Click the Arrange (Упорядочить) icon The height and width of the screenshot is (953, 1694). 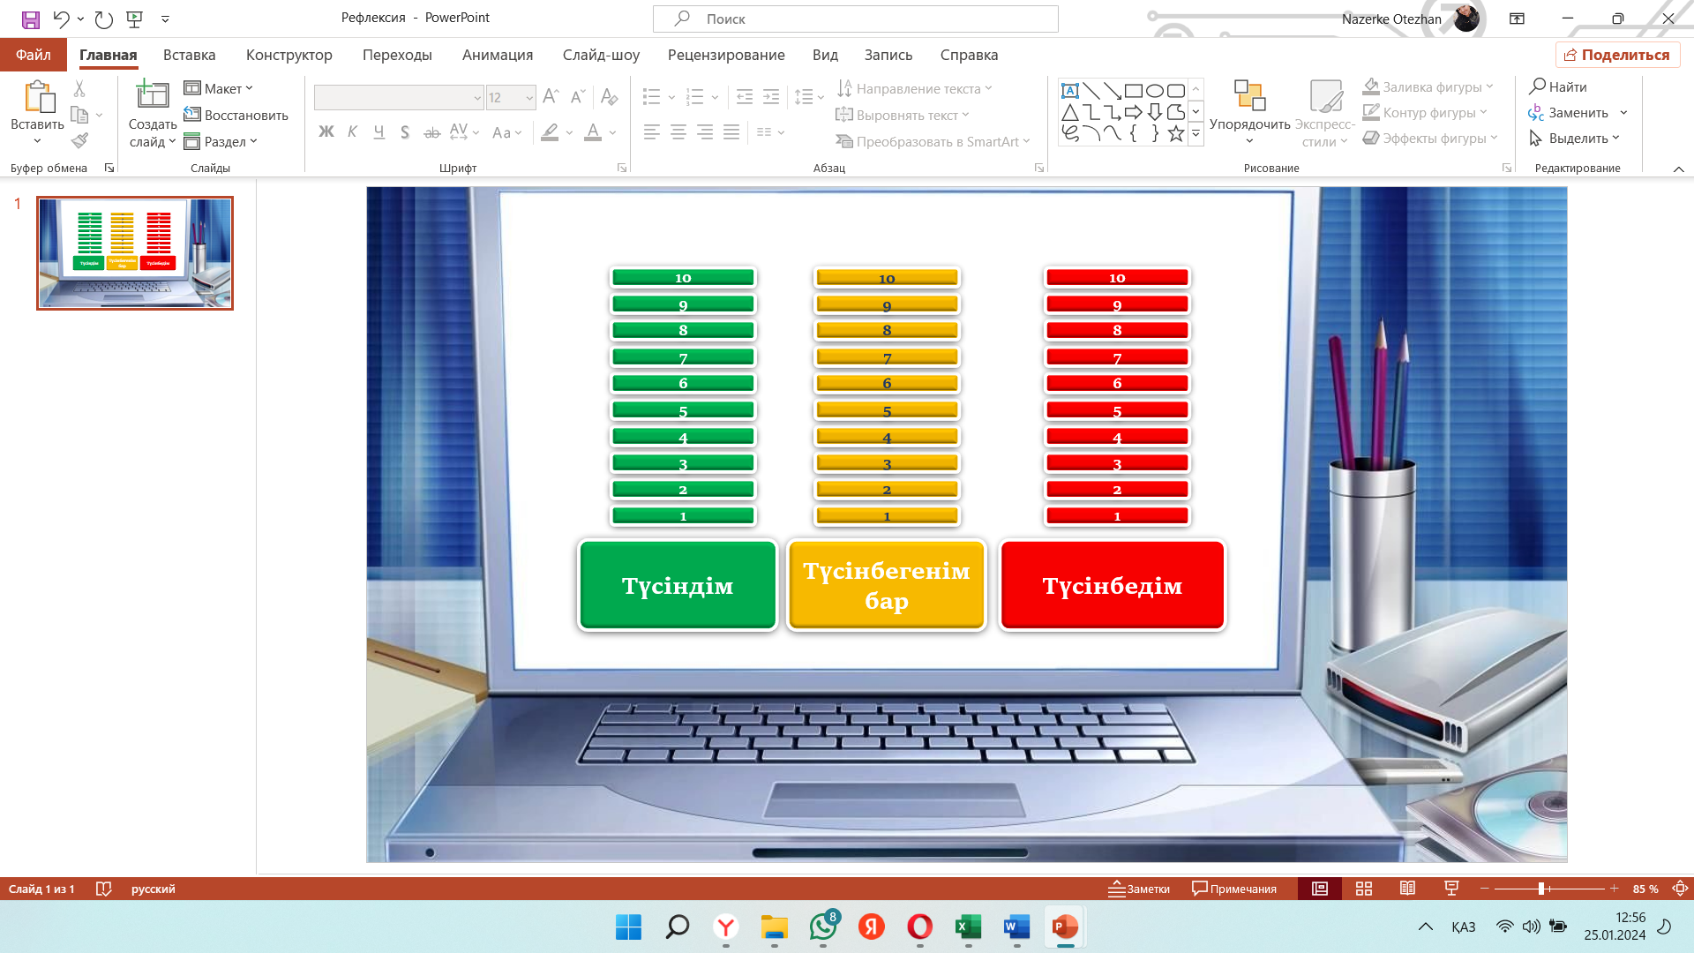1249,97
